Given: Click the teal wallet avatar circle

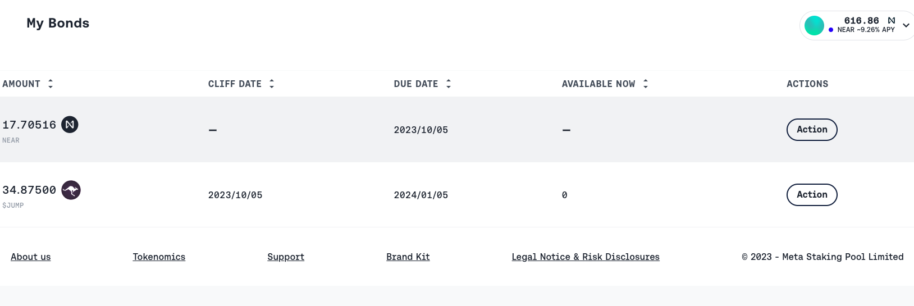Looking at the screenshot, I should click(x=814, y=25).
